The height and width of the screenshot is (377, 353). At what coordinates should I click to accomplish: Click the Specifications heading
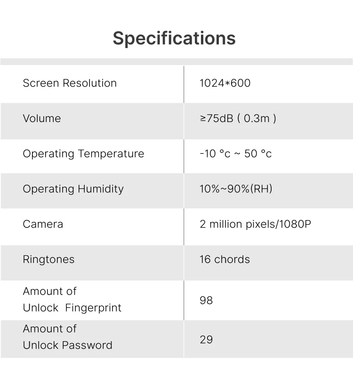point(174,38)
